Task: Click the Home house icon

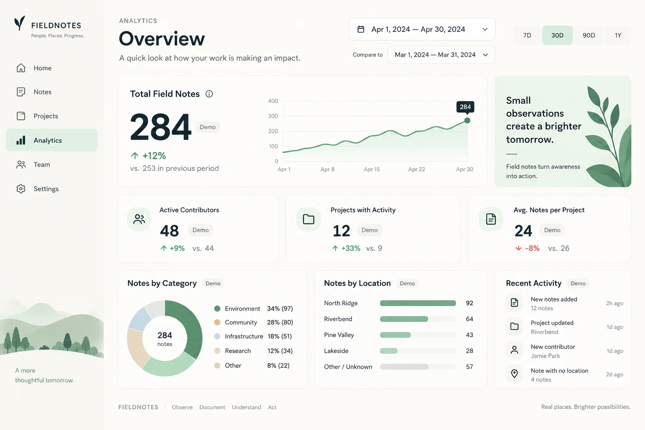Action: click(x=21, y=68)
